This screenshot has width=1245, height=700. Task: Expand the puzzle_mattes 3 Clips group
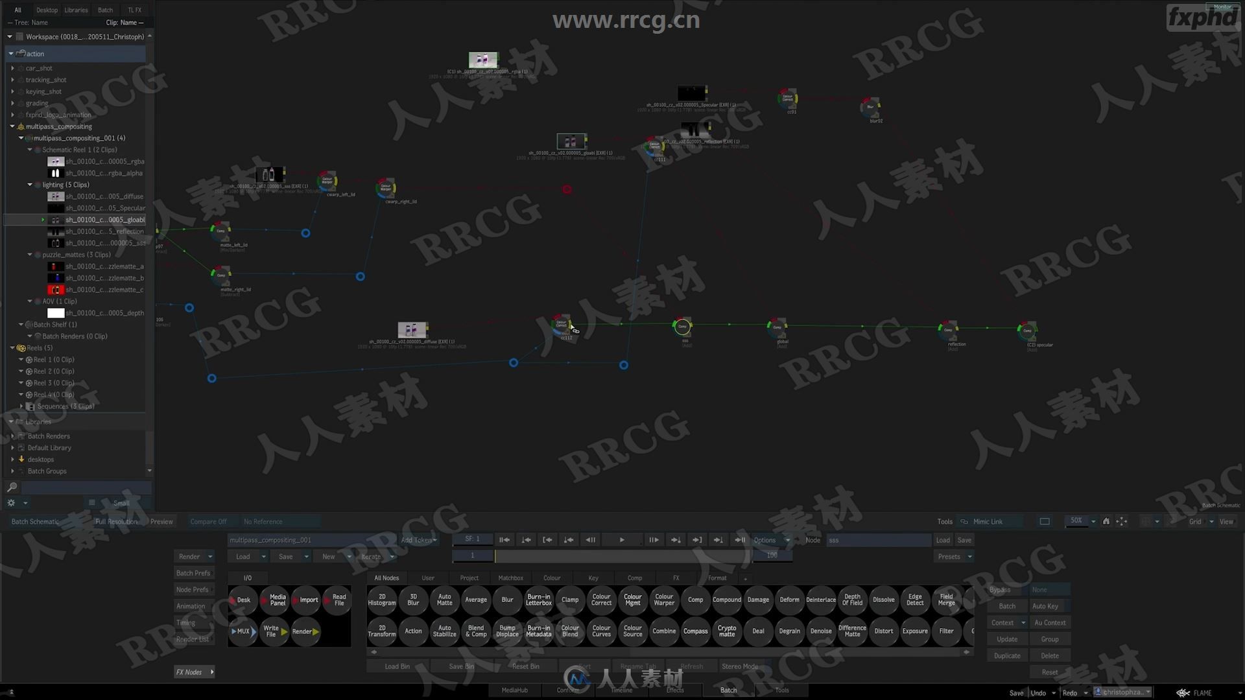[29, 255]
